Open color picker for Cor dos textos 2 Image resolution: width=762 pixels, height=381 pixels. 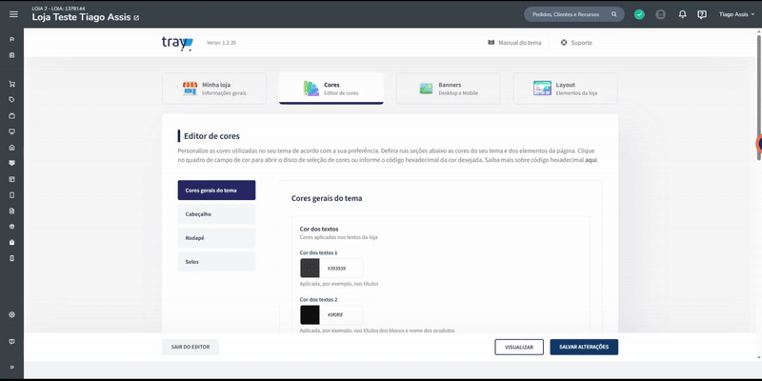point(311,315)
